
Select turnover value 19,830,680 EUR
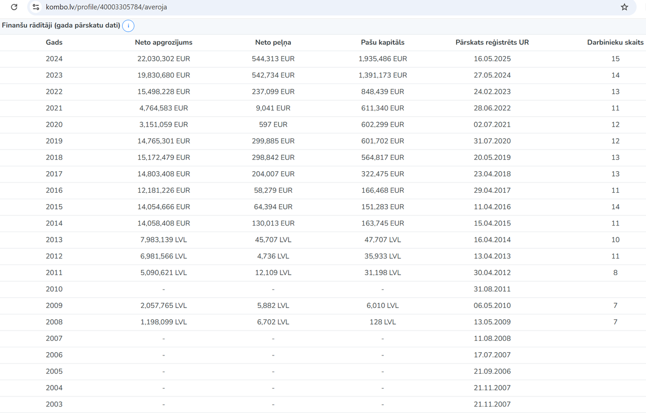click(164, 75)
